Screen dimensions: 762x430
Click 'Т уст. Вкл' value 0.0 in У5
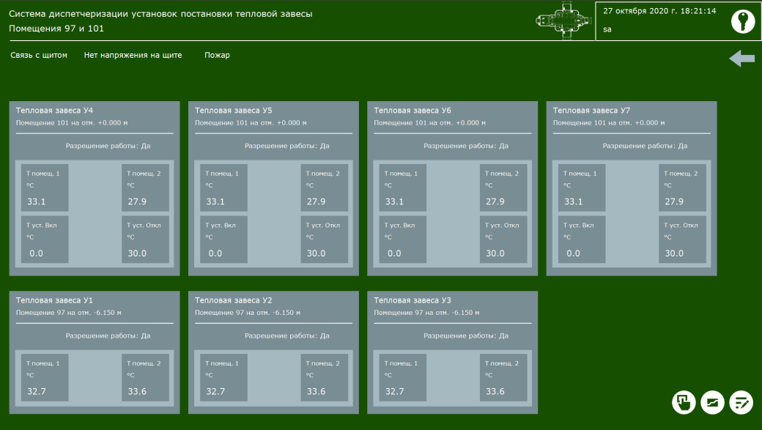tap(215, 253)
